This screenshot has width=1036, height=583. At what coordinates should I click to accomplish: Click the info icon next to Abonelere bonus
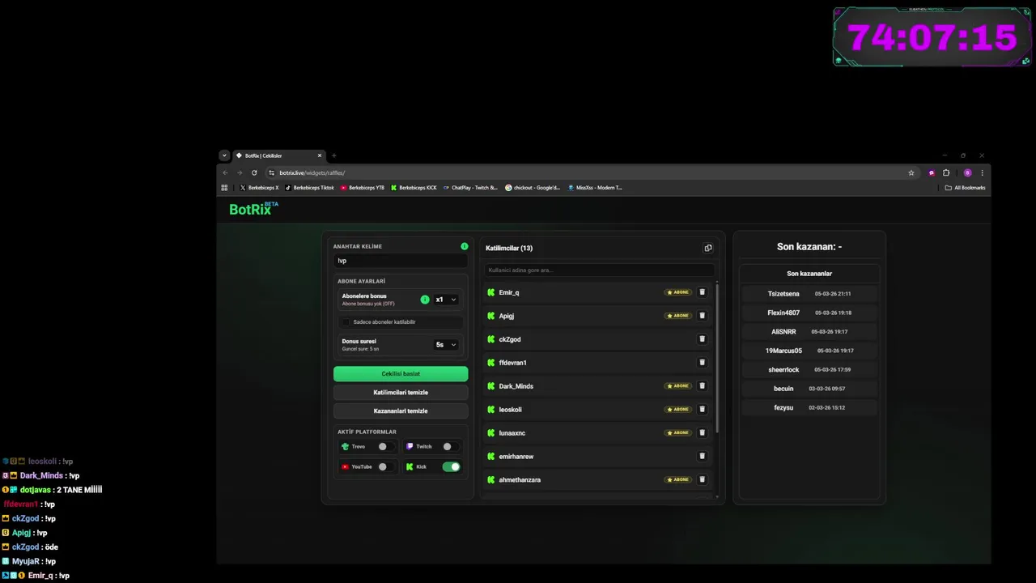click(x=425, y=300)
